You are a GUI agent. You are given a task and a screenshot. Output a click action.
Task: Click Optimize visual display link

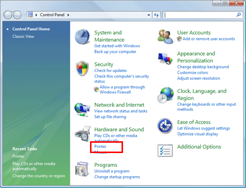point(198,134)
